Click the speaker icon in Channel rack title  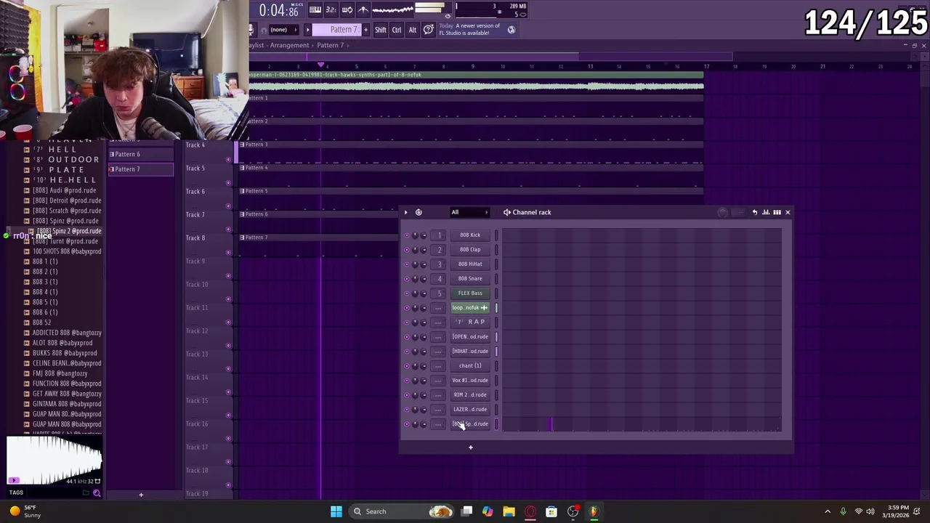tap(506, 212)
